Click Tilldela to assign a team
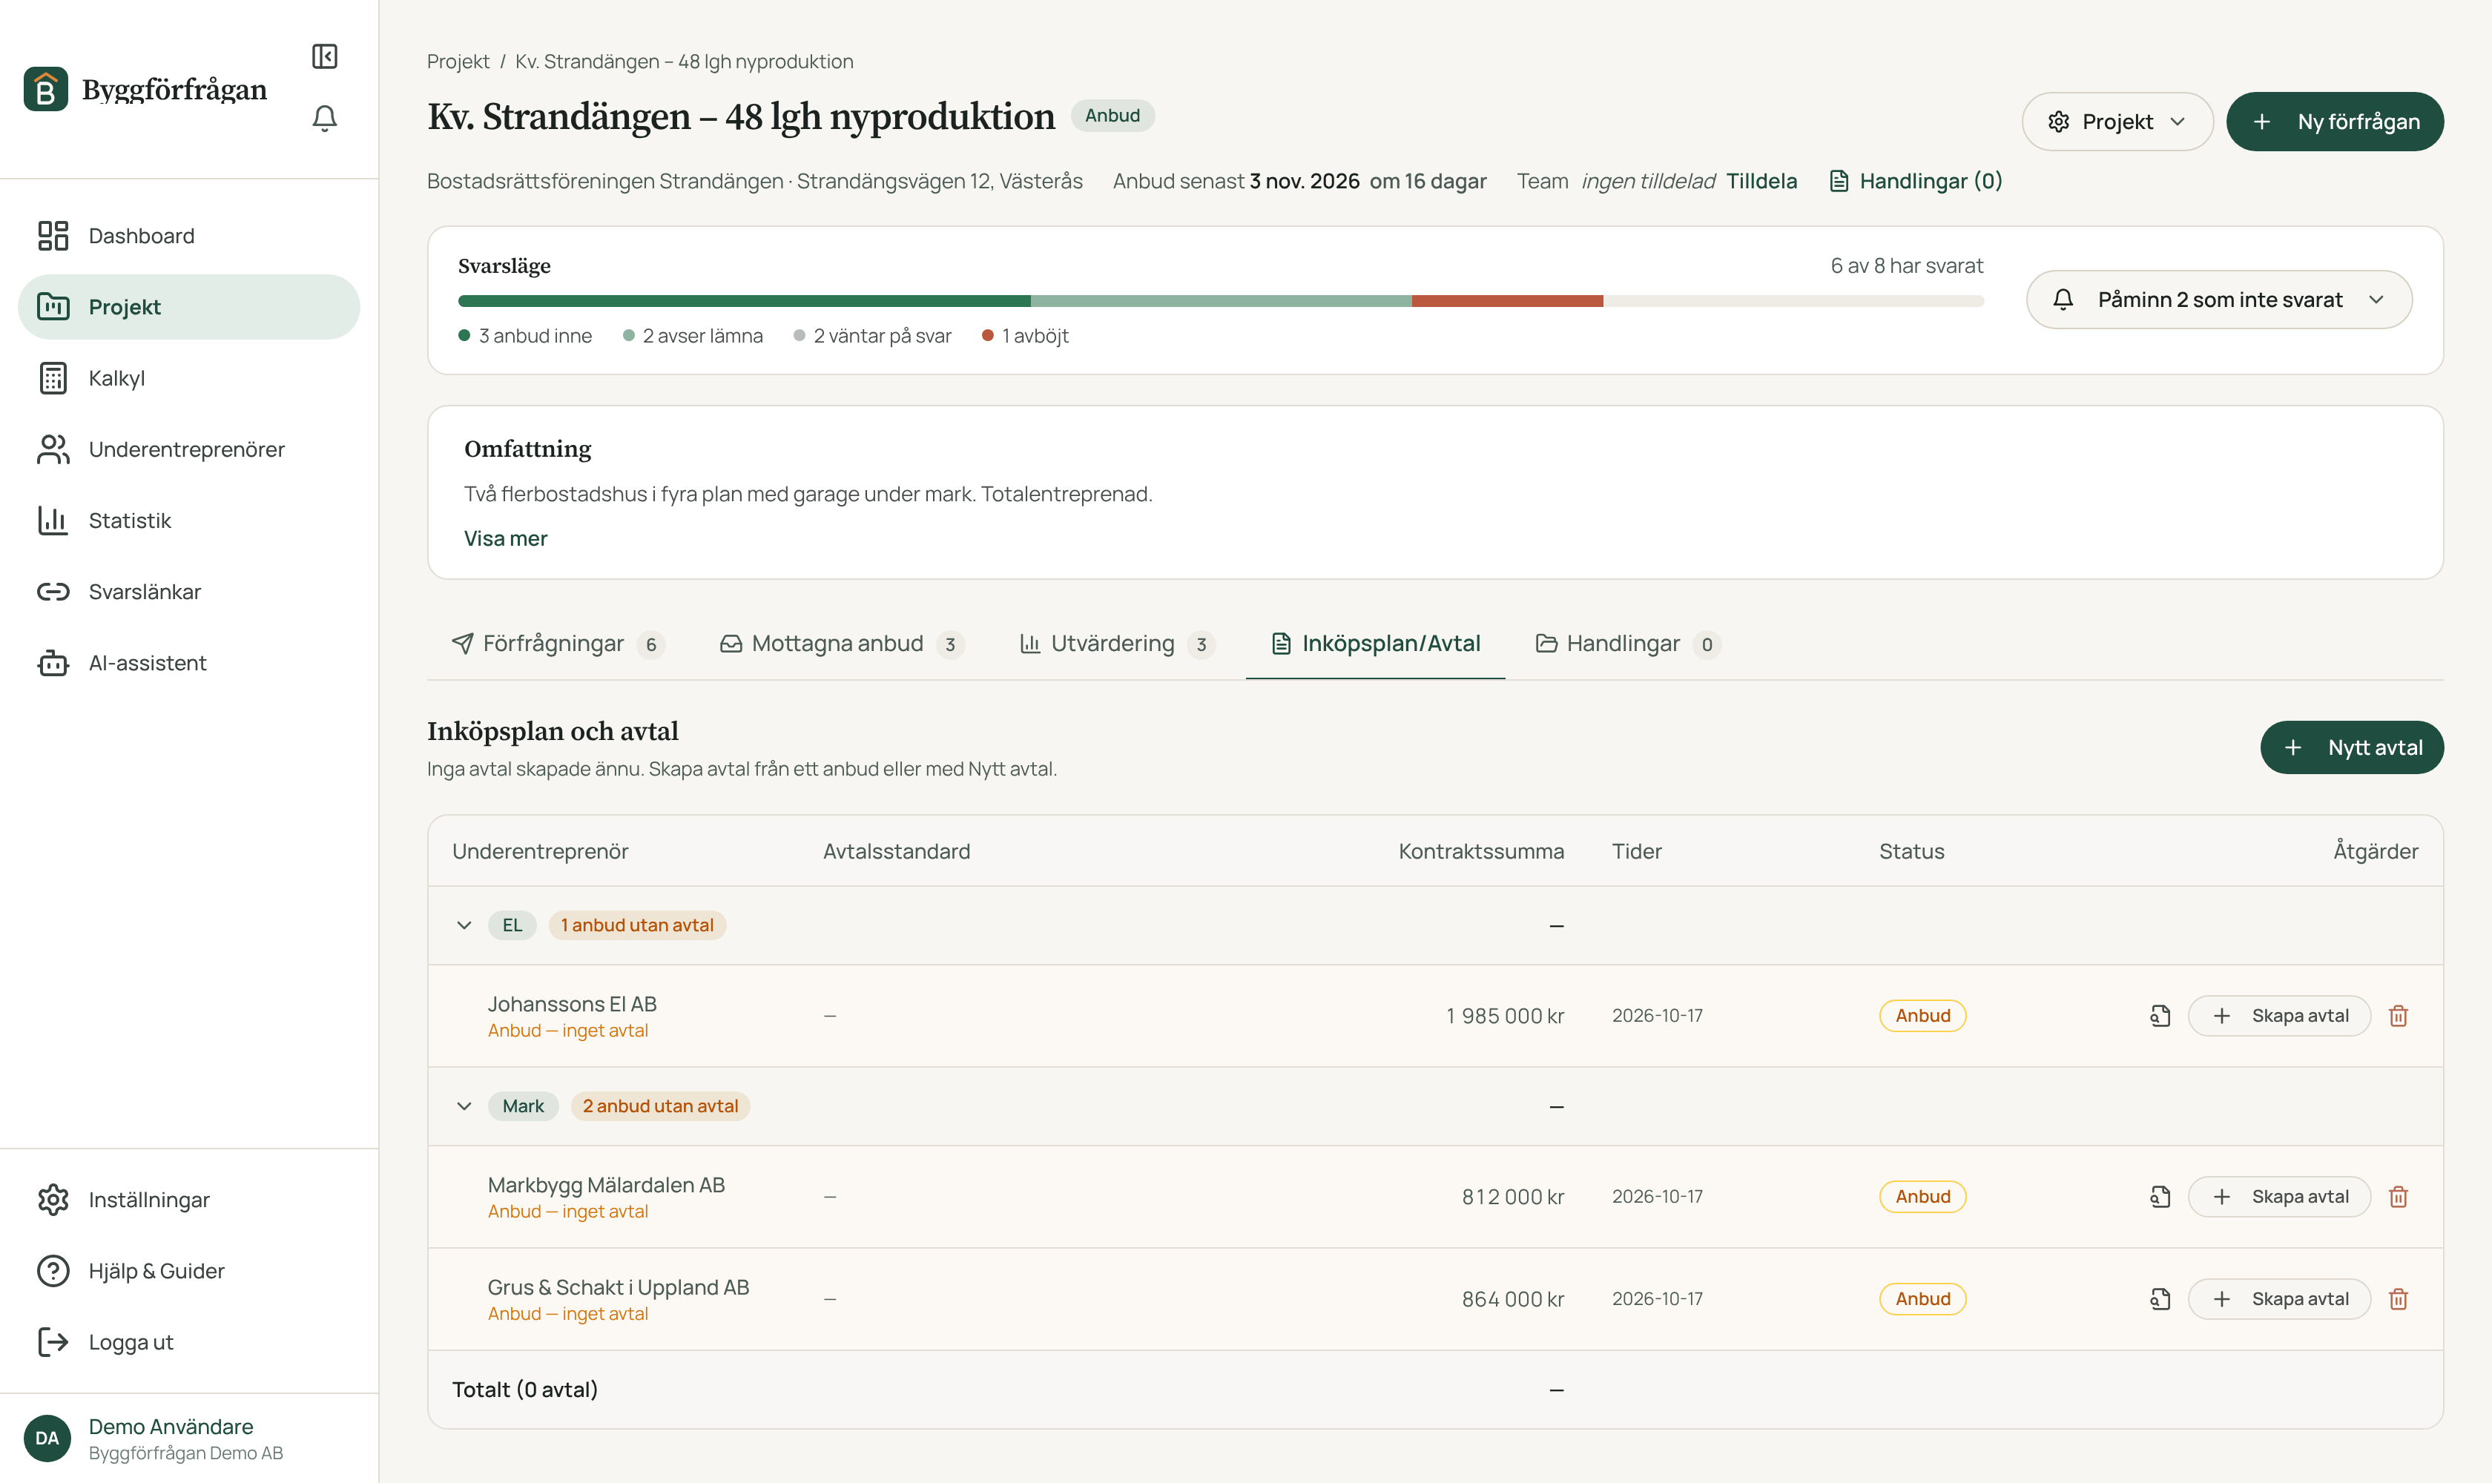The image size is (2492, 1483). pos(1761,181)
